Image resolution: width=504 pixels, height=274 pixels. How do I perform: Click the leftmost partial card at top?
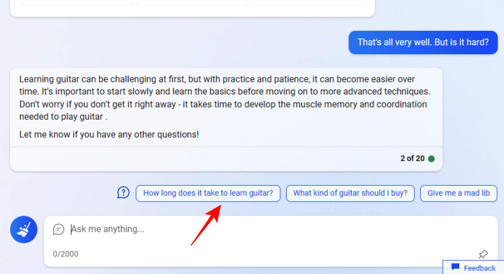pyautogui.click(x=77, y=3)
